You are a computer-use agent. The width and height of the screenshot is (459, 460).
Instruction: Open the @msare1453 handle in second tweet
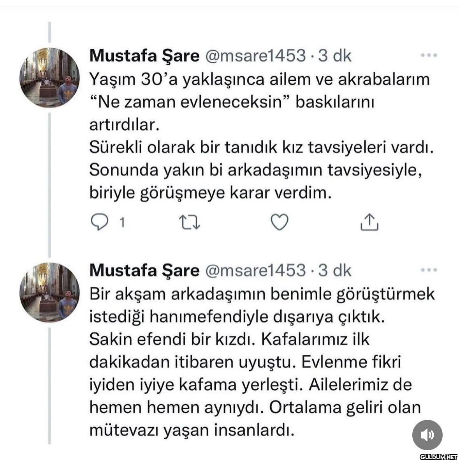255,270
